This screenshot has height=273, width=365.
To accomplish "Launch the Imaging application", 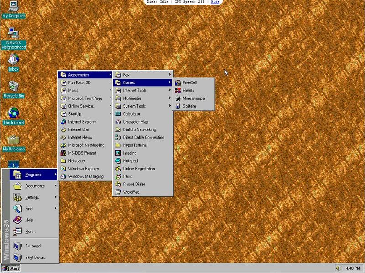I will [143, 153].
